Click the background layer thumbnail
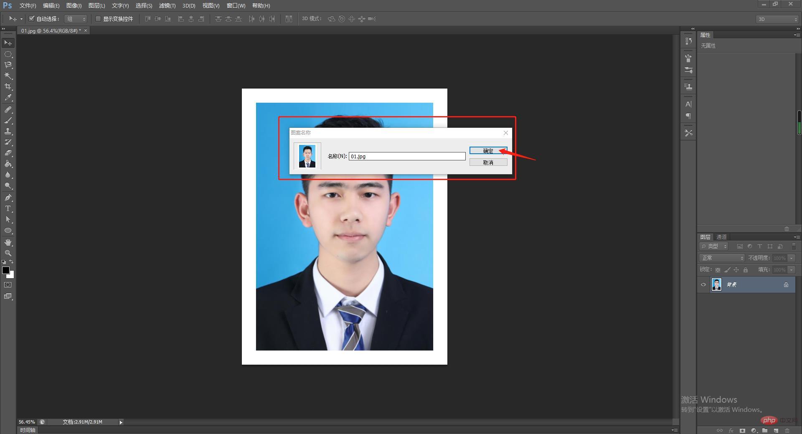The height and width of the screenshot is (434, 802). pyautogui.click(x=716, y=284)
